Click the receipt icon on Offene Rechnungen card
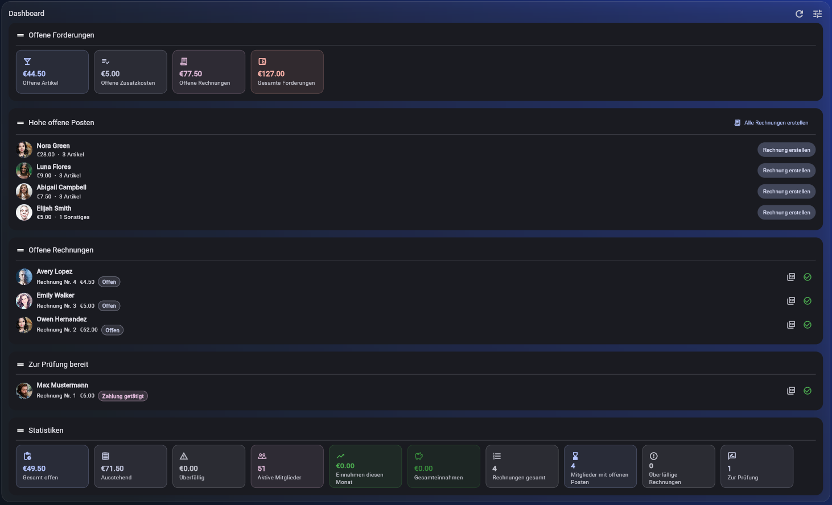The height and width of the screenshot is (505, 832). 184,61
